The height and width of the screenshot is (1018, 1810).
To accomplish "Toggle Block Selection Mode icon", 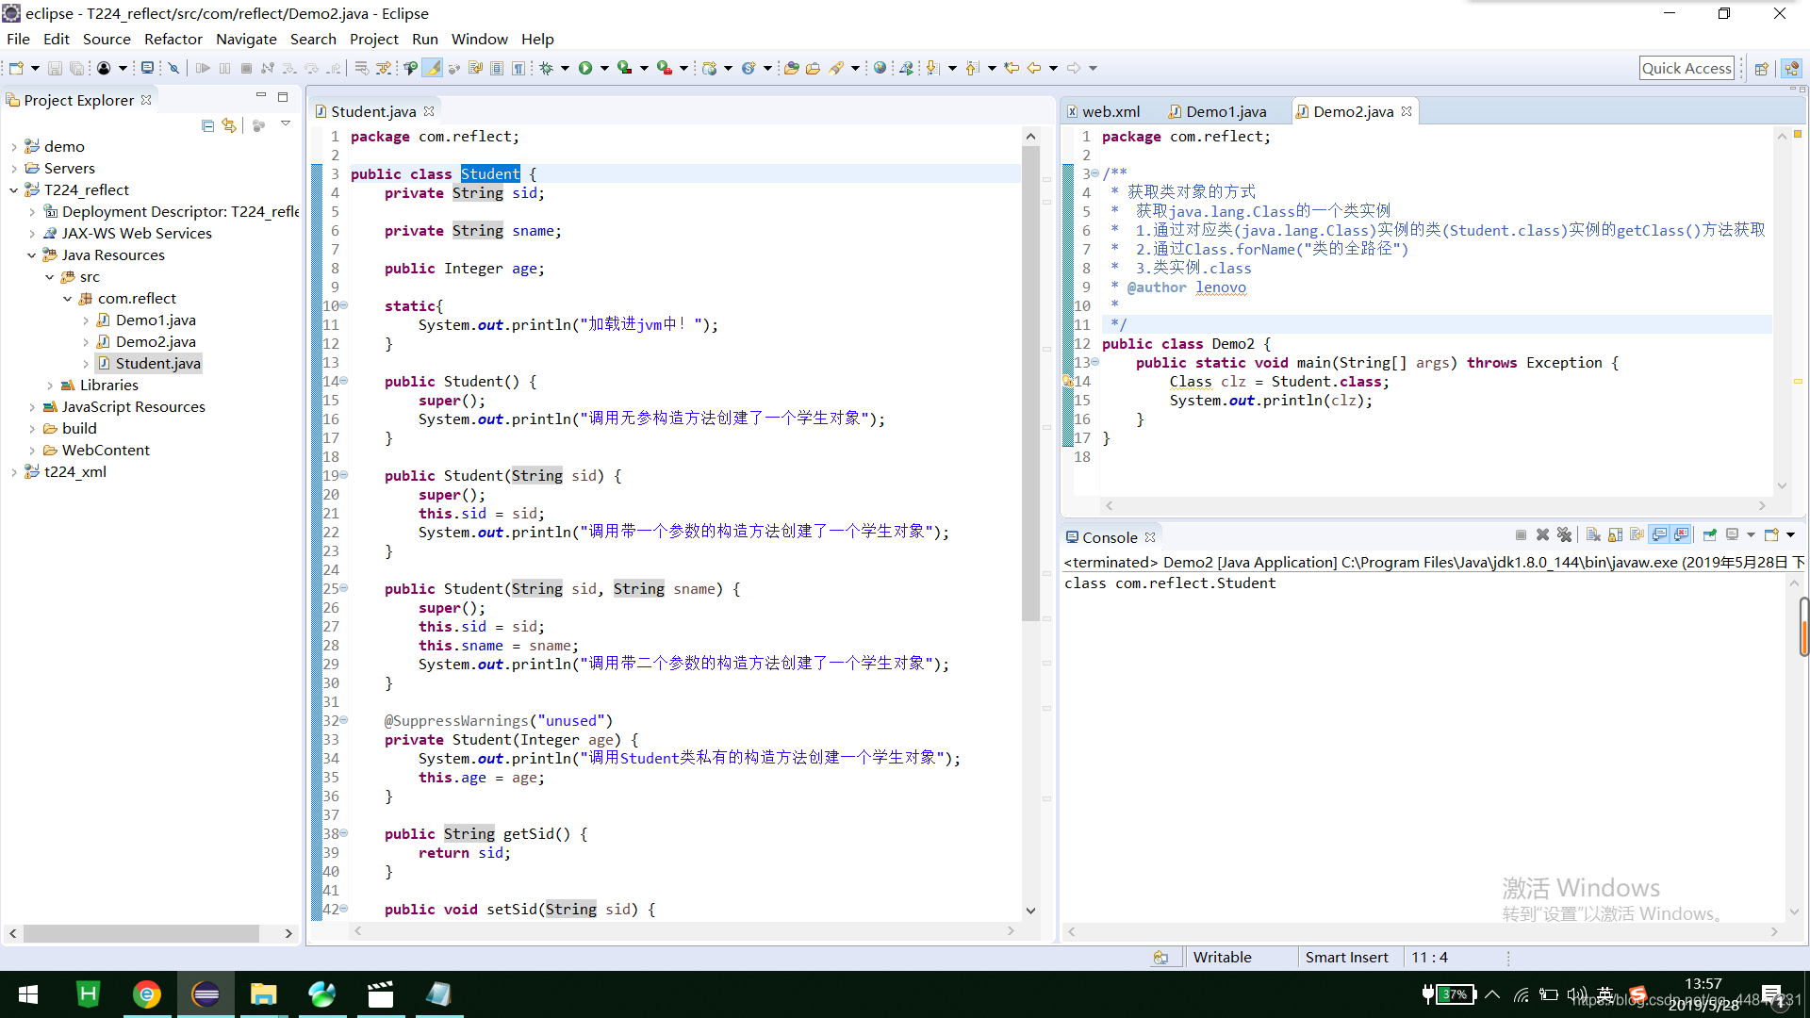I will 497,68.
